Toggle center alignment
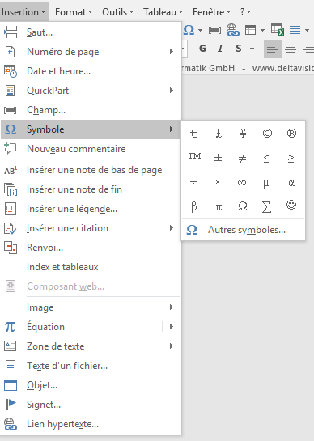 tap(291, 49)
